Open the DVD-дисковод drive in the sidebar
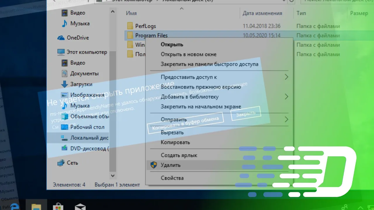The image size is (374, 210). point(90,148)
